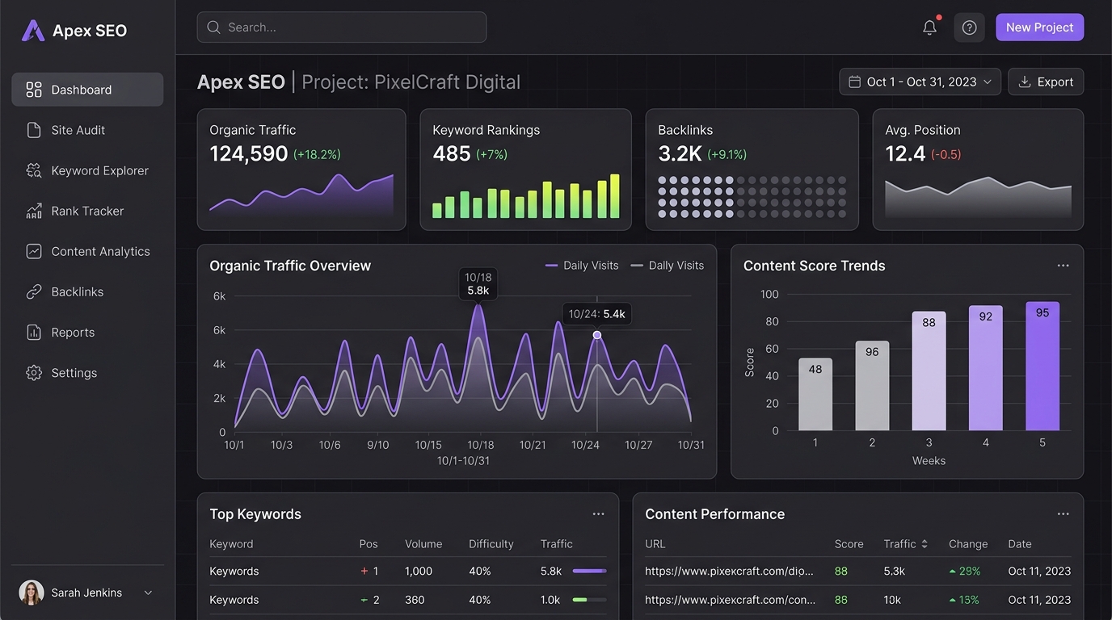This screenshot has width=1112, height=620.
Task: Click the 1.0k traffic progress bar
Action: pyautogui.click(x=590, y=600)
